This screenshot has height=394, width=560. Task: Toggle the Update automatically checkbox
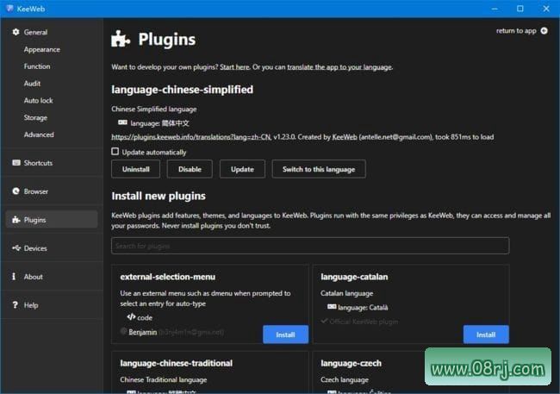tap(115, 152)
